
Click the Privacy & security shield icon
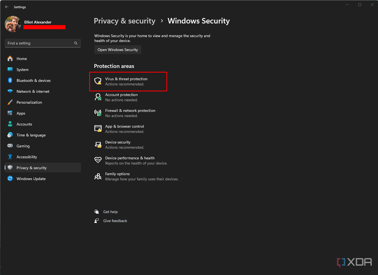point(10,168)
